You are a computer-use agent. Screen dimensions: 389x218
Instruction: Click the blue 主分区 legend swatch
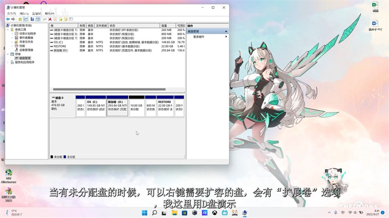(65, 156)
